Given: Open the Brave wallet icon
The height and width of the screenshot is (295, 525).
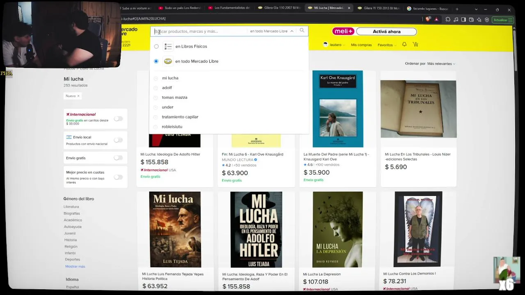Looking at the screenshot, I should 471,19.
